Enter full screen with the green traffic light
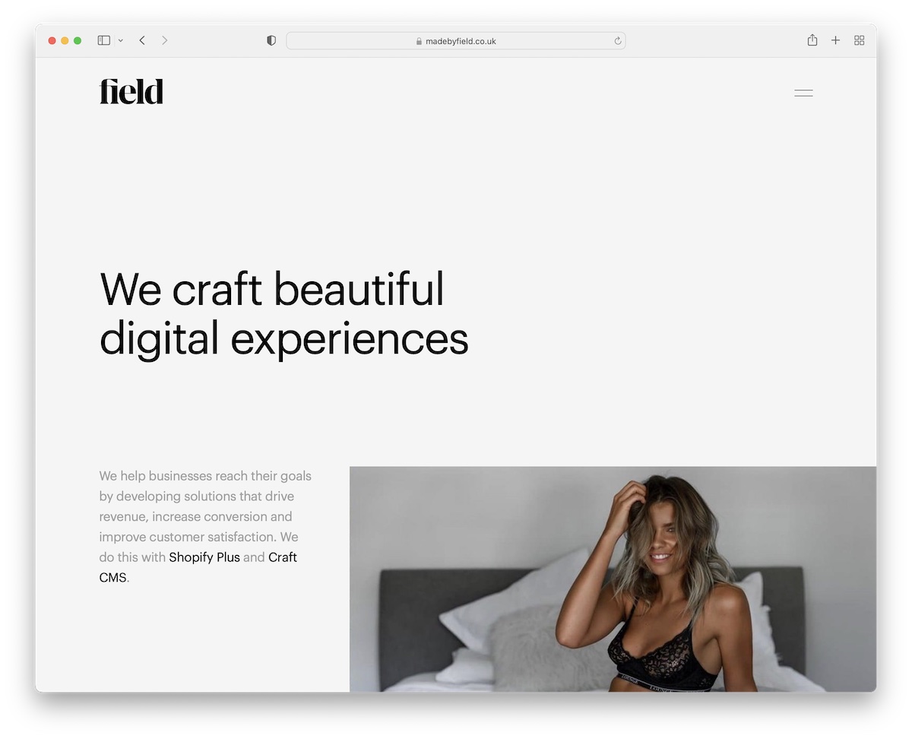The width and height of the screenshot is (912, 739). [x=77, y=40]
